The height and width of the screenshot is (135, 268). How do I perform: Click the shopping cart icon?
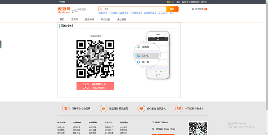(193, 9)
